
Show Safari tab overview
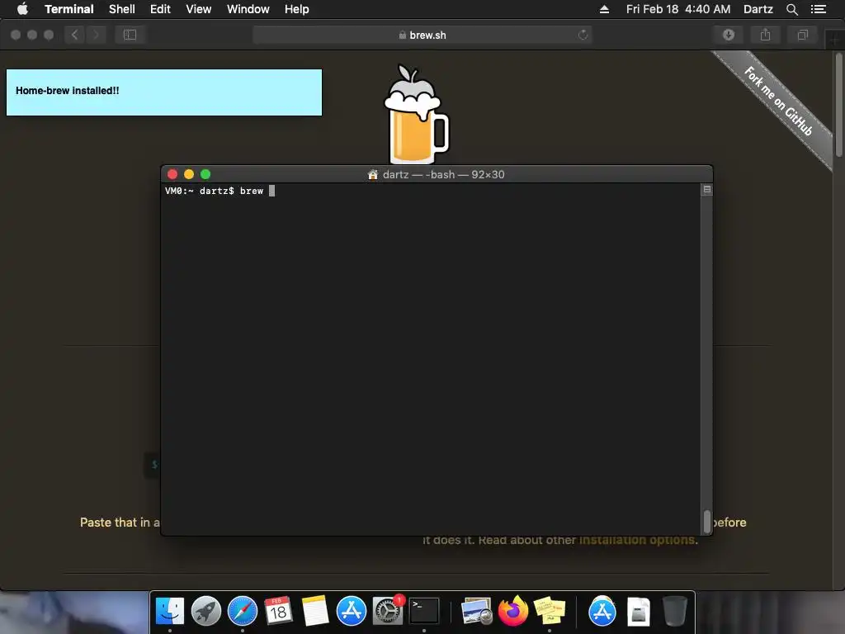tap(802, 35)
